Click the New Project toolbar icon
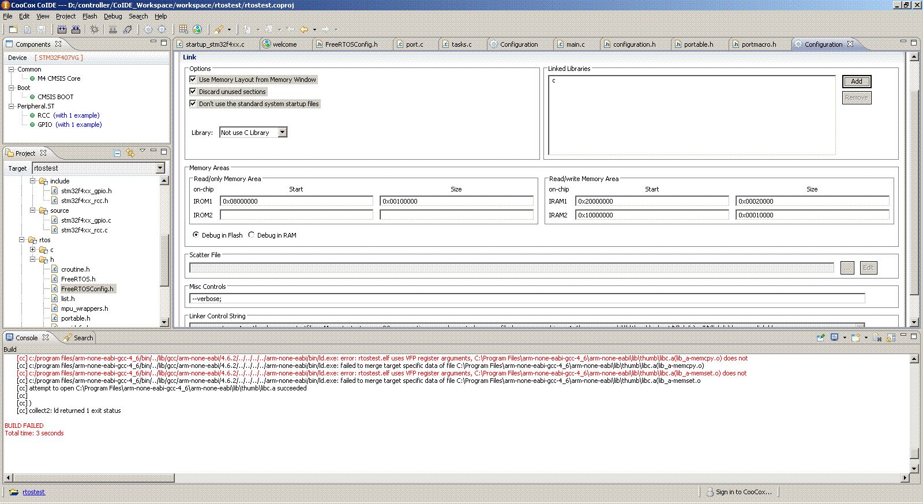 tap(13, 29)
